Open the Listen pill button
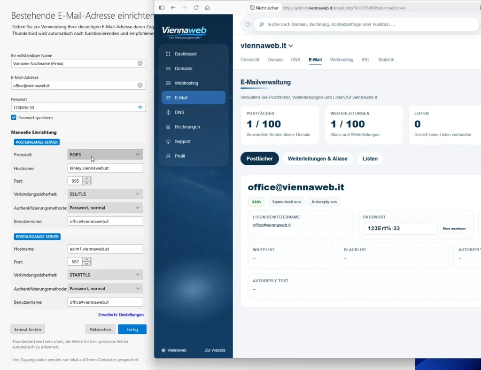481x370 pixels. click(x=370, y=159)
